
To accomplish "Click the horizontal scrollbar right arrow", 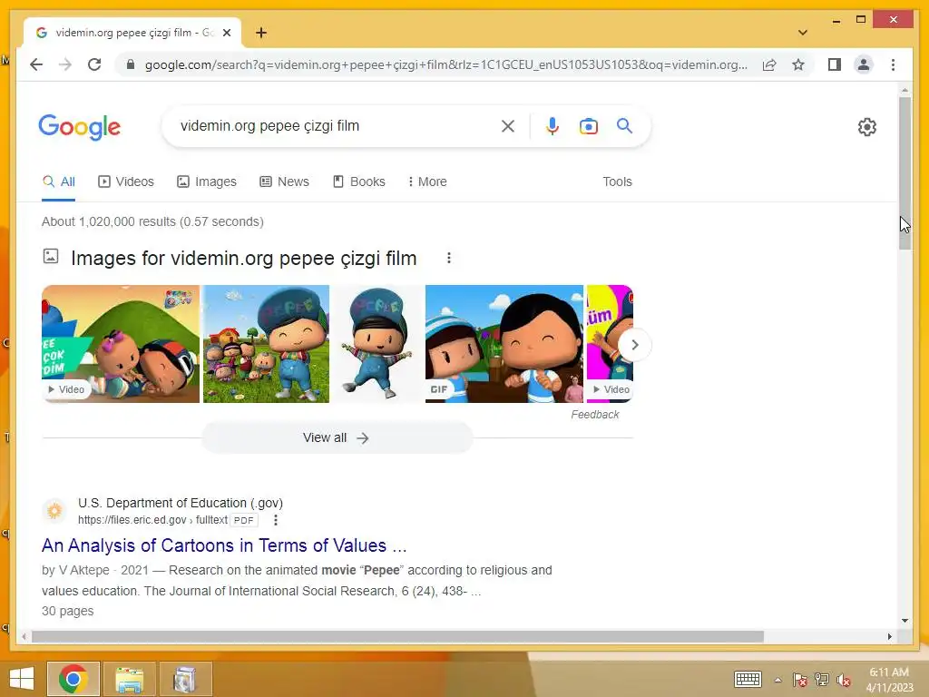I will pos(889,636).
